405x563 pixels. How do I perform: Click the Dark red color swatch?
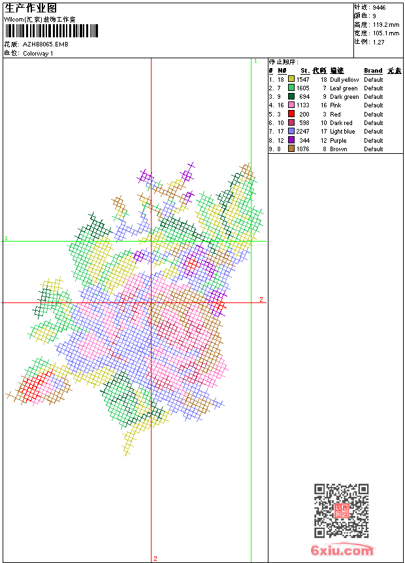[x=291, y=122]
